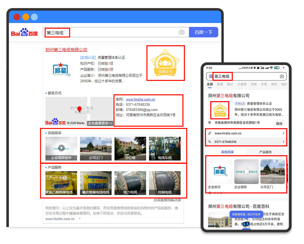Open the 电力电缆 product thumbnail

(x=130, y=183)
